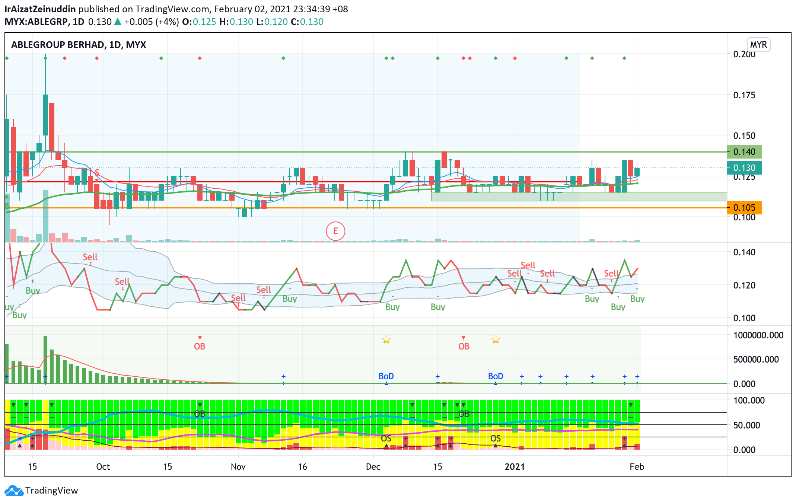Click the 500000.000 volume scale value
Image resolution: width=796 pixels, height=504 pixels.
pyautogui.click(x=756, y=360)
